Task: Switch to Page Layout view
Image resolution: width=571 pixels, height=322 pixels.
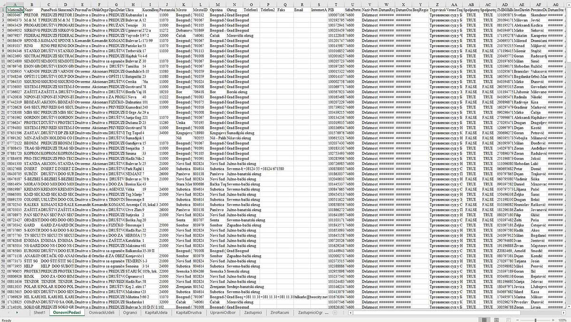Action: pos(497,319)
